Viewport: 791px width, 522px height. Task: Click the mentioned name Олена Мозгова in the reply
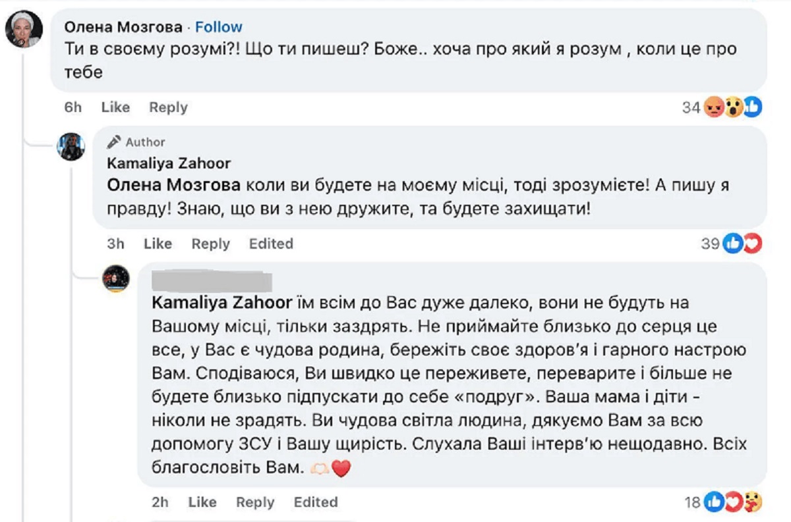(173, 185)
